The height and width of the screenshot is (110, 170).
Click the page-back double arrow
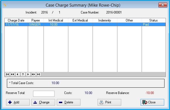tap(12, 74)
